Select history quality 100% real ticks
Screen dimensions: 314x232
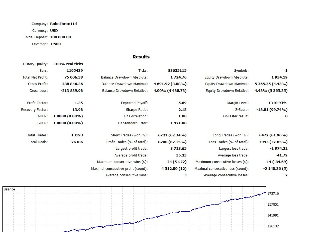[68, 64]
